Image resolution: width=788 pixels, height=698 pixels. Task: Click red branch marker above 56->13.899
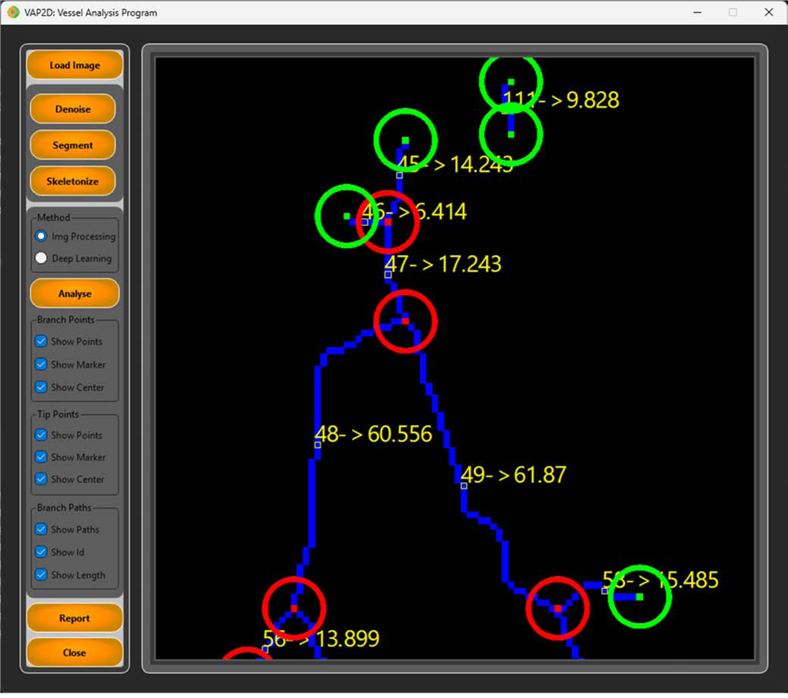pyautogui.click(x=294, y=608)
